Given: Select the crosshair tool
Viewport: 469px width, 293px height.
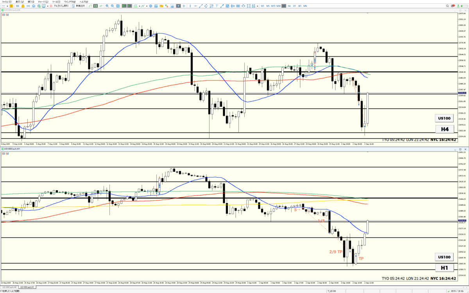Looking at the screenshot, I should tap(184, 6).
